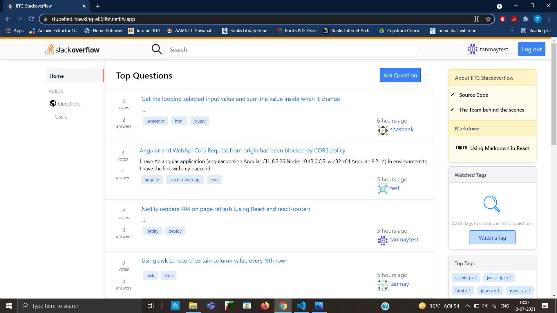Click the globe Questions icon in sidebar

(53, 103)
